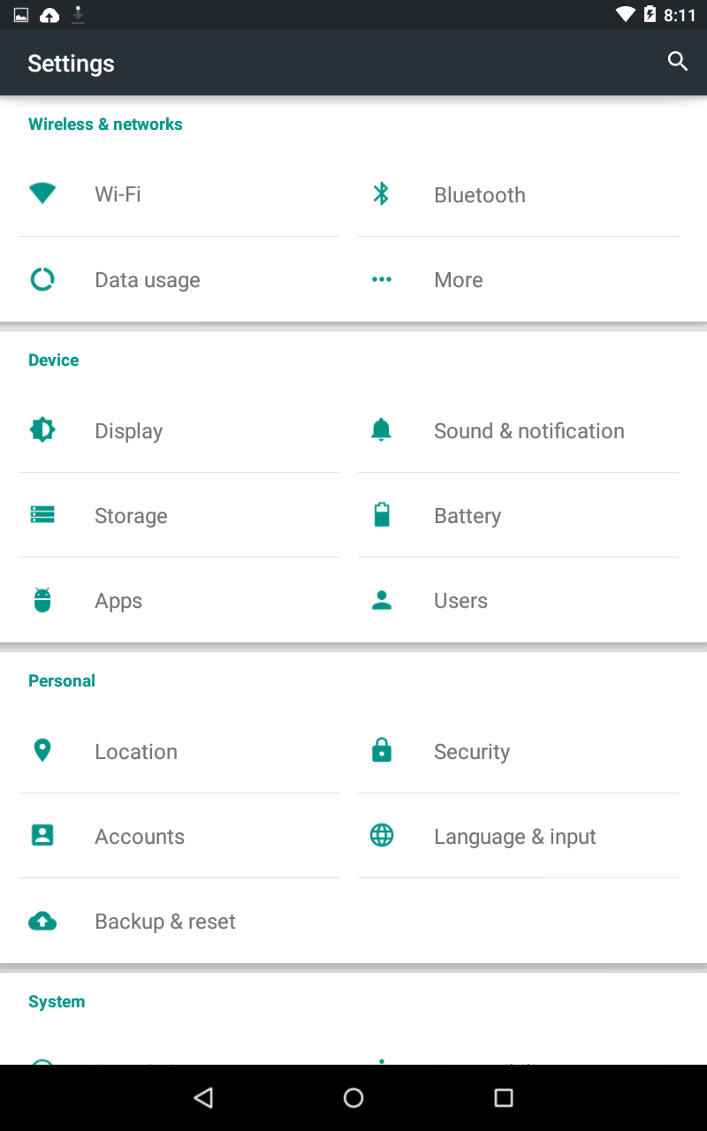Open Location settings
The height and width of the screenshot is (1131, 707).
point(136,752)
